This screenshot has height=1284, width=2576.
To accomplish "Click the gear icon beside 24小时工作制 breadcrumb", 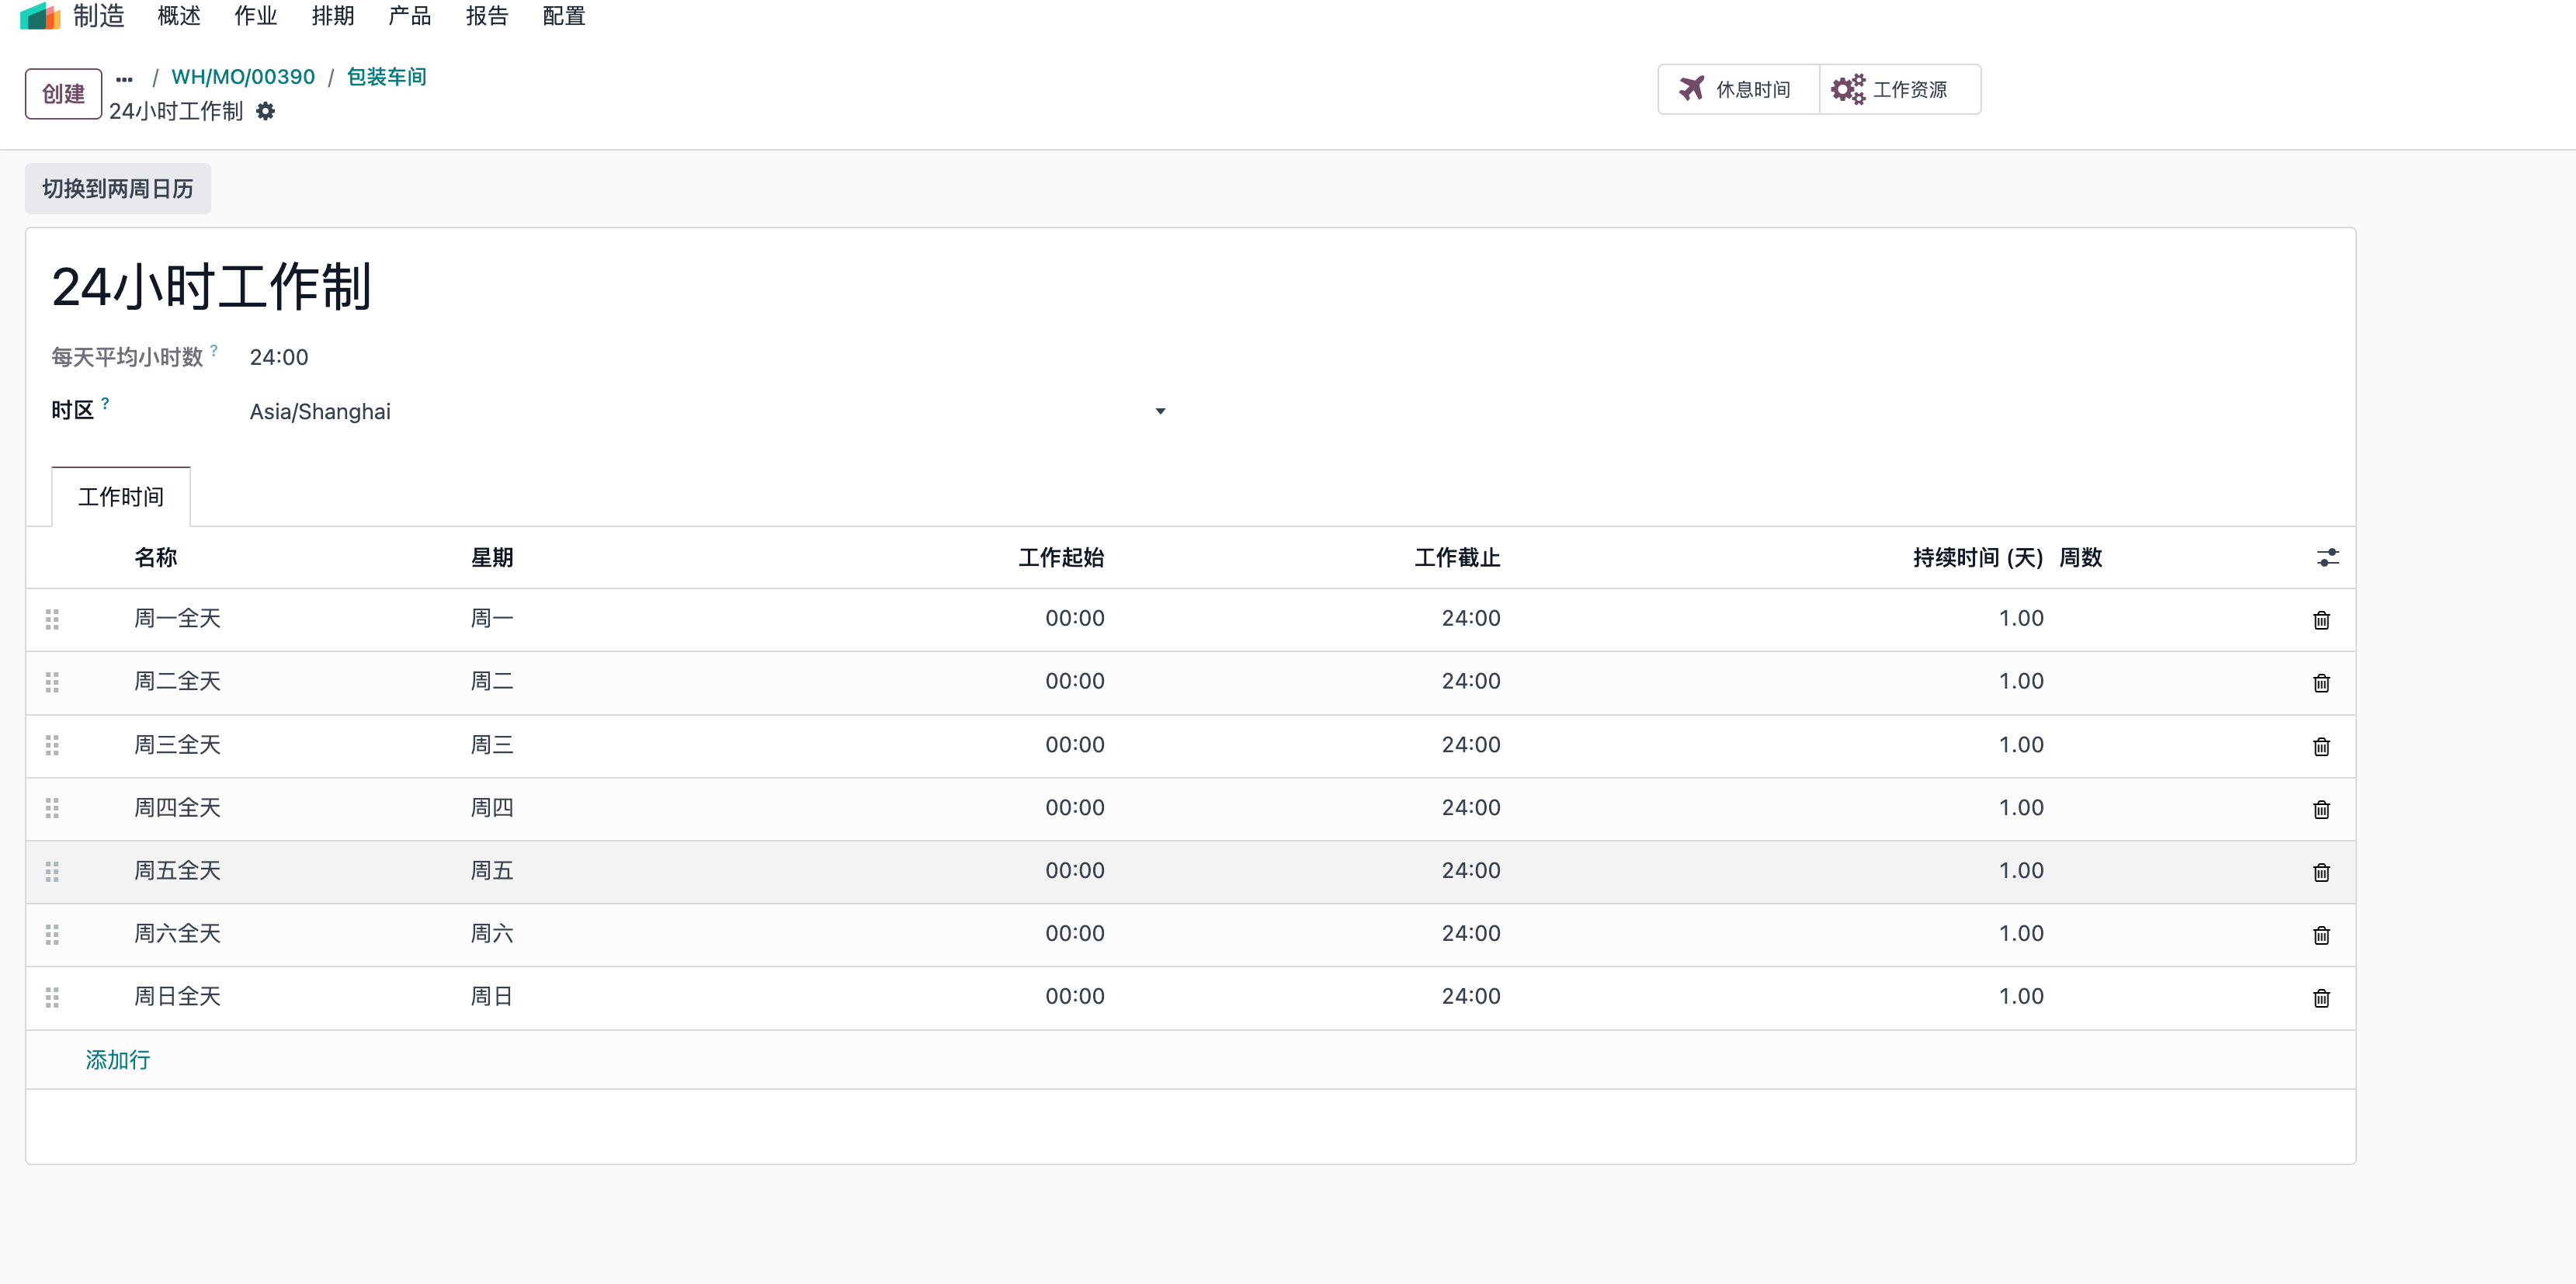I will pyautogui.click(x=265, y=111).
